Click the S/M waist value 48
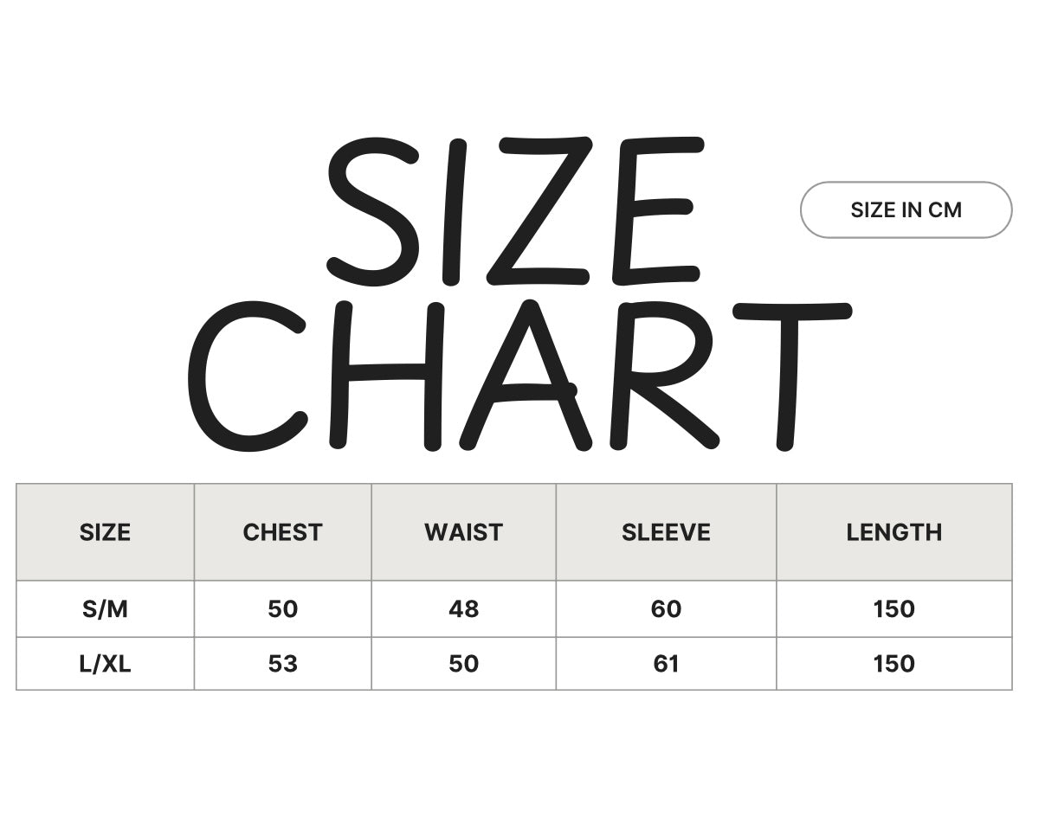The width and height of the screenshot is (1058, 830). pos(463,609)
